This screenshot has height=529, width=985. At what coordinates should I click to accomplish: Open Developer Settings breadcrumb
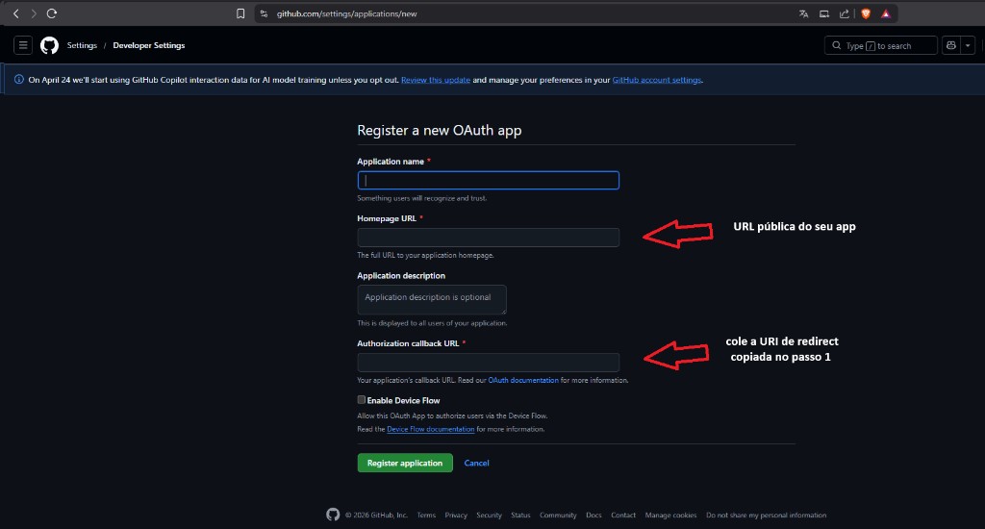click(149, 45)
